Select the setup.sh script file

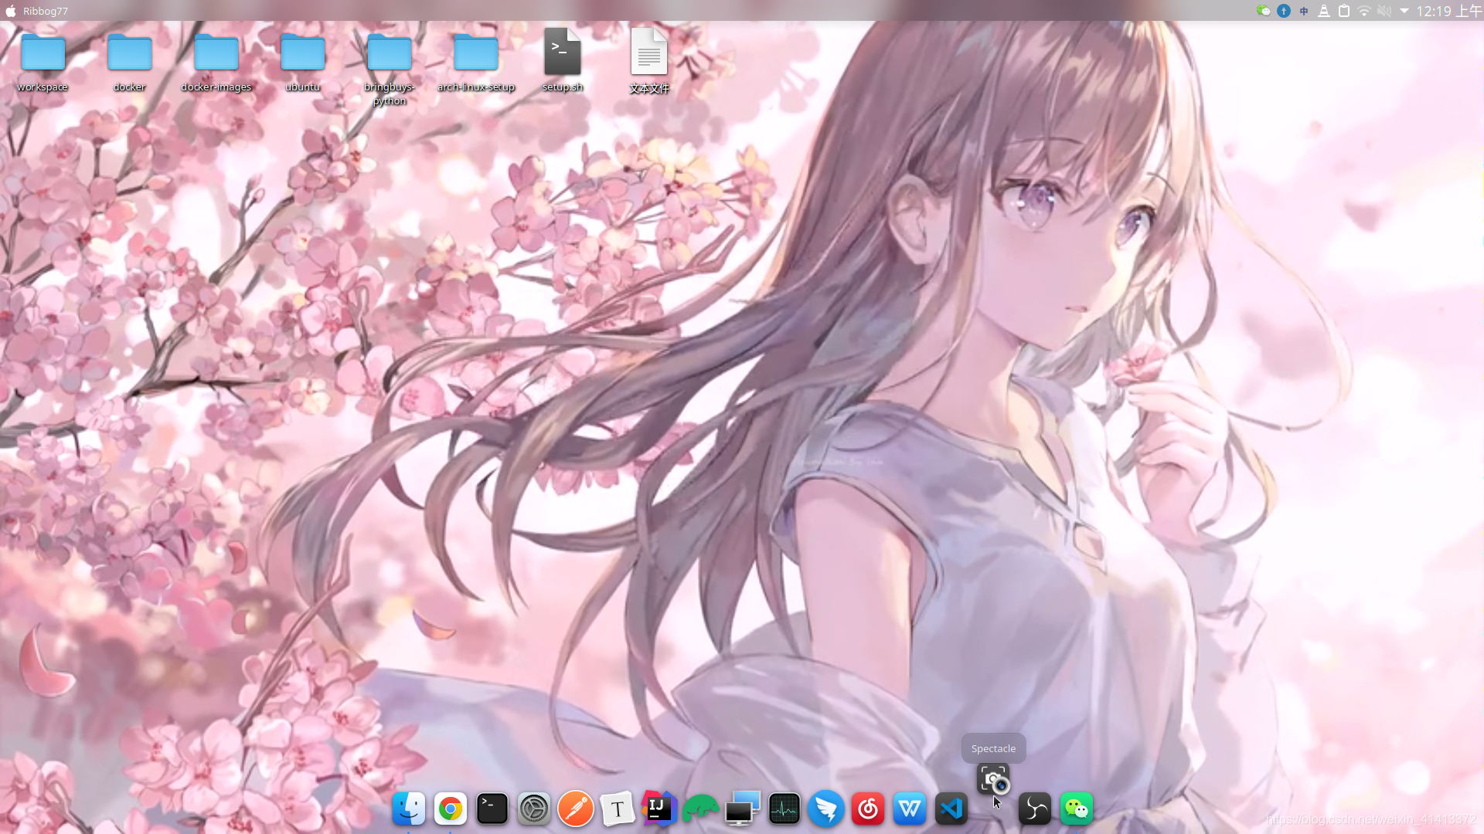tap(562, 60)
